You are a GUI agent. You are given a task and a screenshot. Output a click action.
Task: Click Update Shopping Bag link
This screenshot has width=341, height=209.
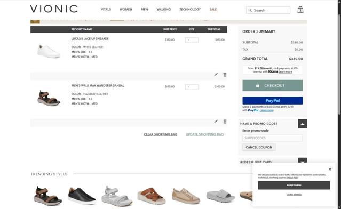(204, 134)
